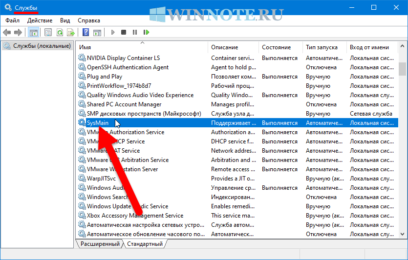
Task: Click the Службы title bar icon
Action: click(8, 7)
